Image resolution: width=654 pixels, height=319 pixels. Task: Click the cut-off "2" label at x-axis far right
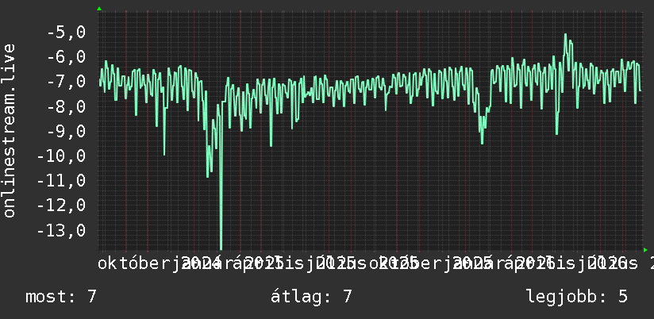click(650, 263)
